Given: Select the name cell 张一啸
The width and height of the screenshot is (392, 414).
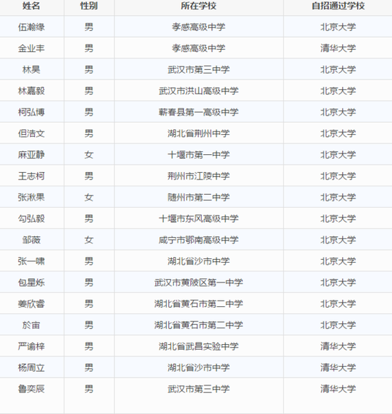Looking at the screenshot, I should click(x=31, y=261).
